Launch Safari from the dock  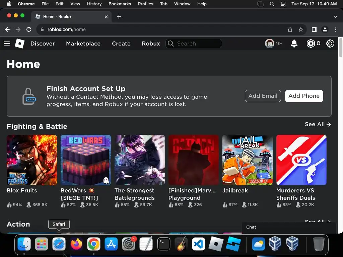pyautogui.click(x=59, y=244)
